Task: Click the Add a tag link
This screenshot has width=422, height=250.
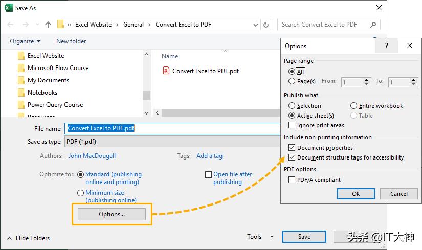Action: click(x=209, y=156)
